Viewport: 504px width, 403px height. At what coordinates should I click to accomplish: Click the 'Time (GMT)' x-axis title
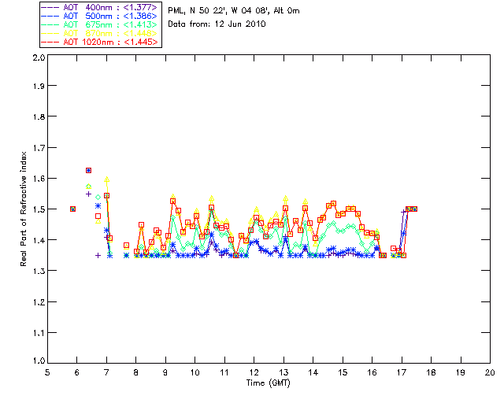point(268,383)
